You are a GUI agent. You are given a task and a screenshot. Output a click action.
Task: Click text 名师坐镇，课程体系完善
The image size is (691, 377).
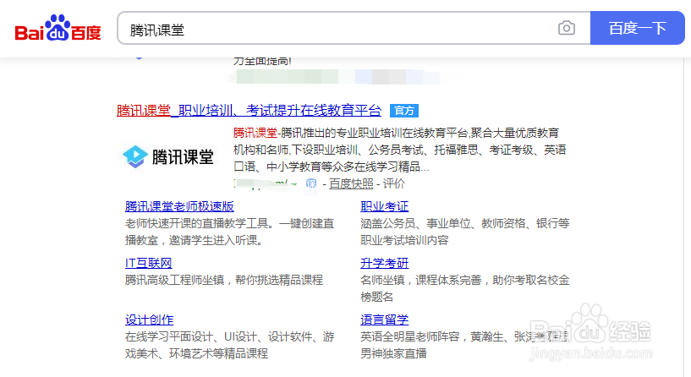point(421,280)
